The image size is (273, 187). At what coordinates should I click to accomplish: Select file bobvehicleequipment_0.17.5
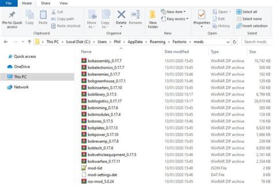(112, 155)
